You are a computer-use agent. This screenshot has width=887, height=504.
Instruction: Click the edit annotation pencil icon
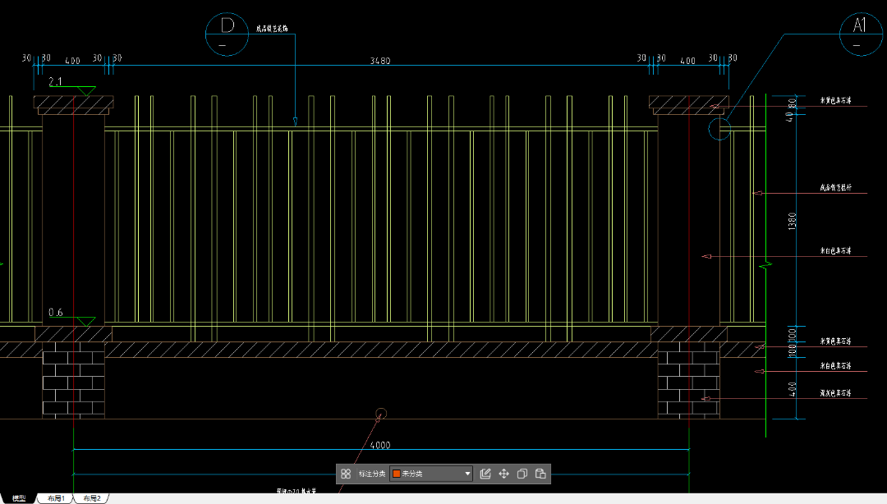485,474
